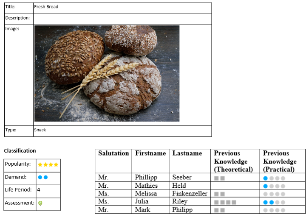The width and height of the screenshot is (306, 214).
Task: Select the Finkenzeller lastname cell
Action: 190,194
